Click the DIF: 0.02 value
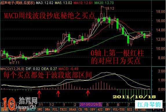166x112 pixels. coord(33,69)
